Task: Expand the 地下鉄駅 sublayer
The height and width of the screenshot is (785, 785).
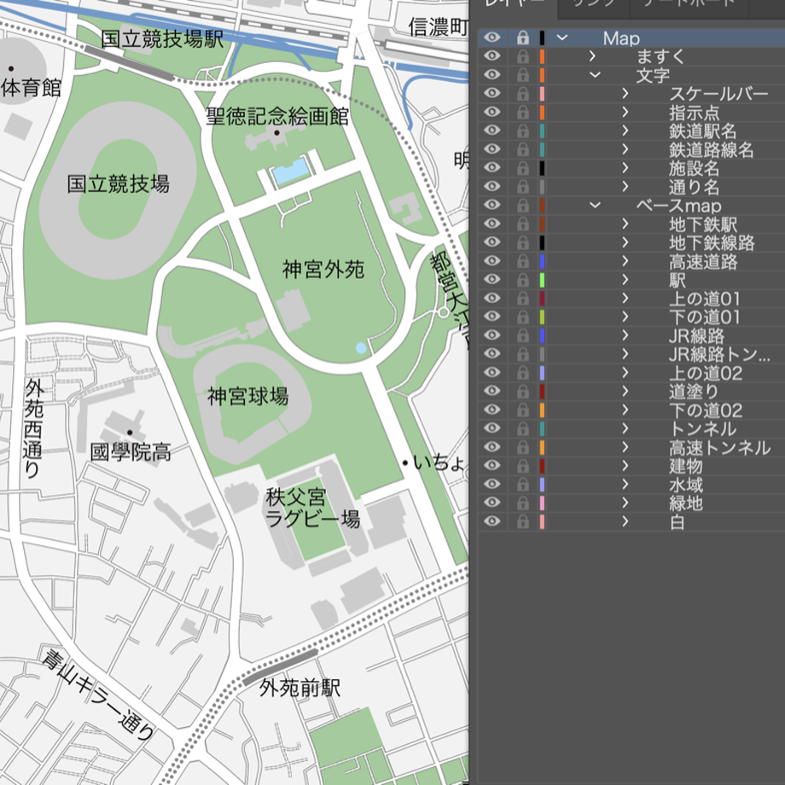Action: coord(625,224)
